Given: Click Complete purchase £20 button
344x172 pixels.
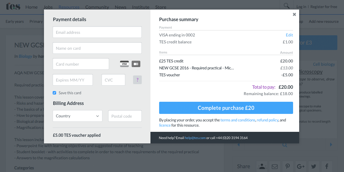Looking at the screenshot, I should pyautogui.click(x=226, y=108).
